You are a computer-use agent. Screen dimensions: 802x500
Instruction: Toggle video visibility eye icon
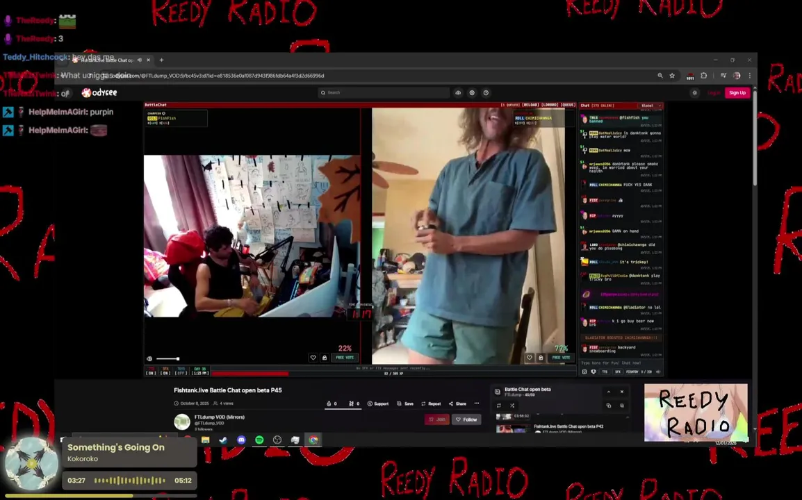pyautogui.click(x=149, y=358)
